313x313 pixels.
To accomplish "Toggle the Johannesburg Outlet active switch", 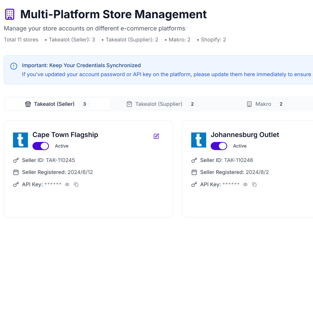I will [219, 146].
